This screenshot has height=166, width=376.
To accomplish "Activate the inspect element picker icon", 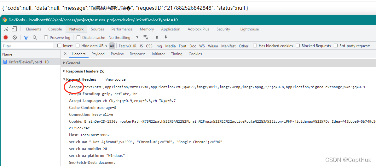I will (6, 29).
